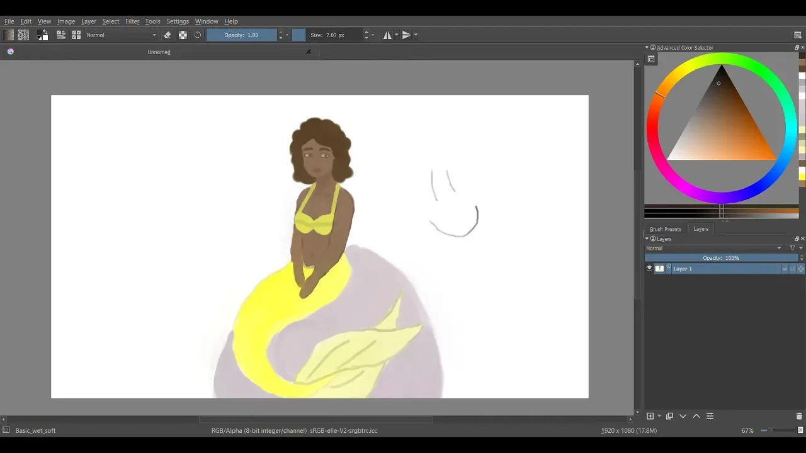Viewport: 806px width, 453px height.
Task: Switch to the Brush Presets tab
Action: [666, 230]
